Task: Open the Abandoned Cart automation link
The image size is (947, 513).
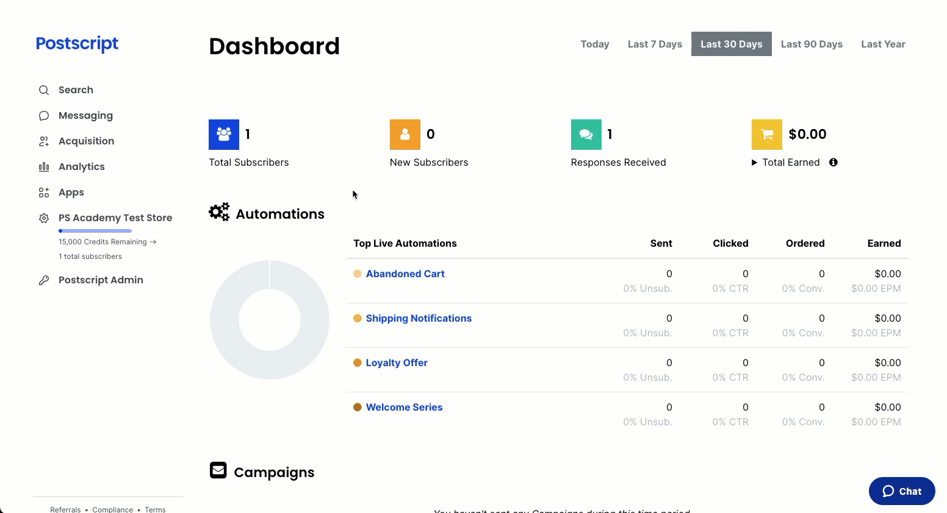Action: coord(405,274)
